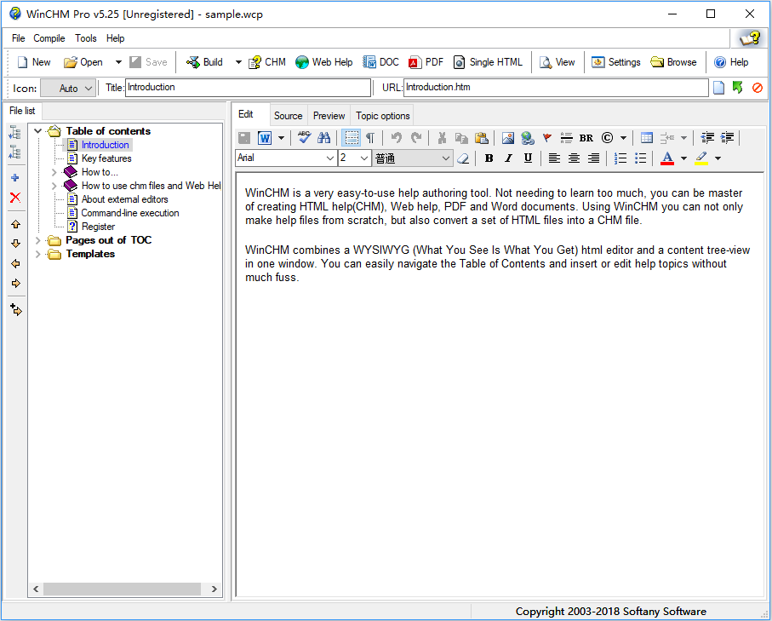Toggle numbered list

(620, 158)
